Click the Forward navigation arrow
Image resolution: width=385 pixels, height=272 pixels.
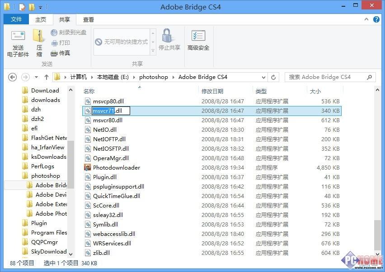(25, 77)
